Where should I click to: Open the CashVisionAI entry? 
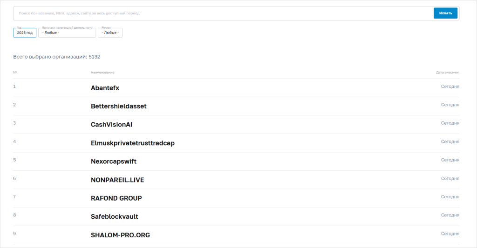tap(112, 125)
